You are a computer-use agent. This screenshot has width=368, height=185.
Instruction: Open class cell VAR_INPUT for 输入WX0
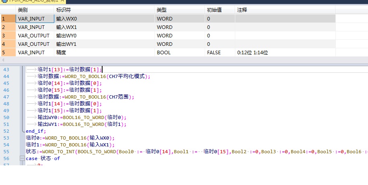(x=35, y=18)
